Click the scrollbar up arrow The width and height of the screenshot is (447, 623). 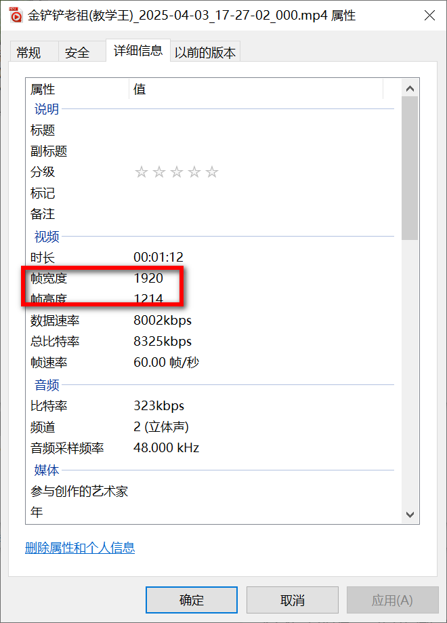(x=410, y=89)
